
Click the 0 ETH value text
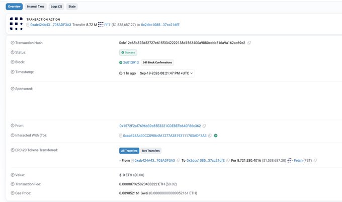127,175
